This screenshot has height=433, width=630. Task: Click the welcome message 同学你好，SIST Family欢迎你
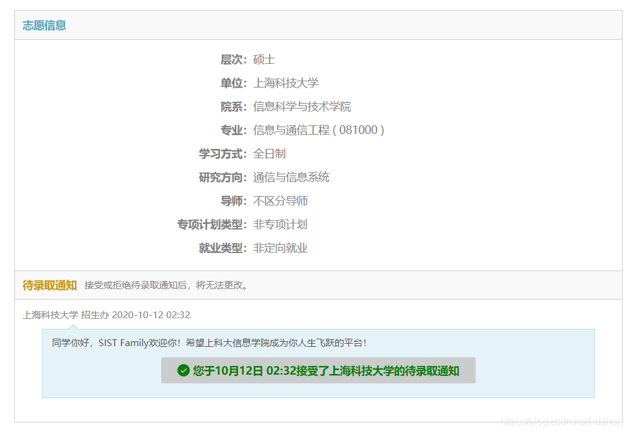coord(209,343)
